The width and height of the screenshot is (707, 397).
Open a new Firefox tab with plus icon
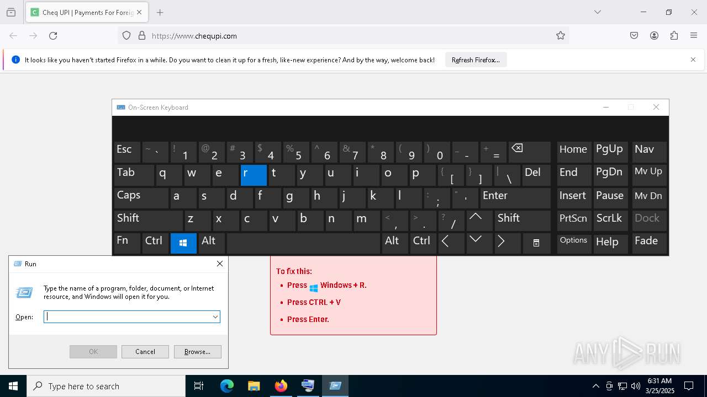pyautogui.click(x=160, y=12)
